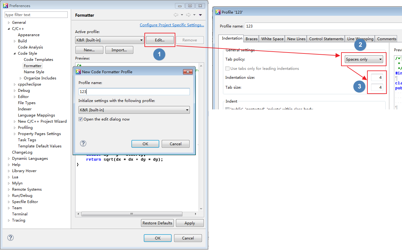The width and height of the screenshot is (402, 250).
Task: Open Configure Project Specific Settings link
Action: pyautogui.click(x=172, y=25)
